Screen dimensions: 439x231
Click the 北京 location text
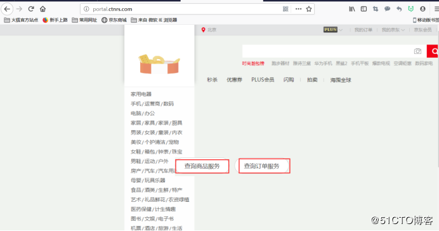[212, 30]
